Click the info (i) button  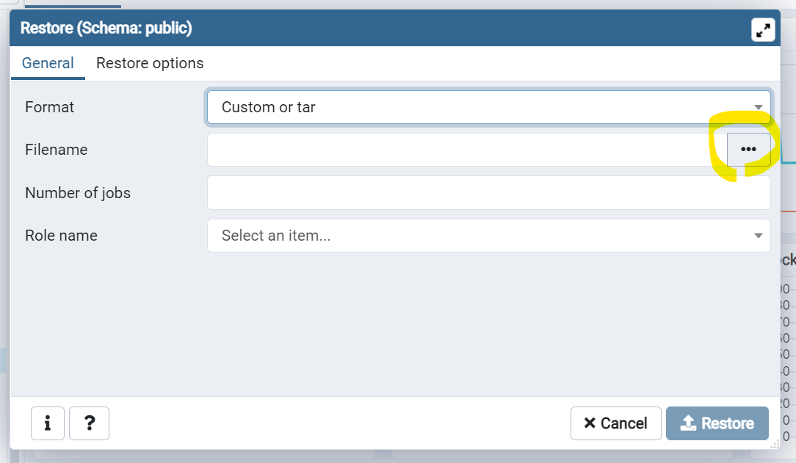click(x=48, y=423)
